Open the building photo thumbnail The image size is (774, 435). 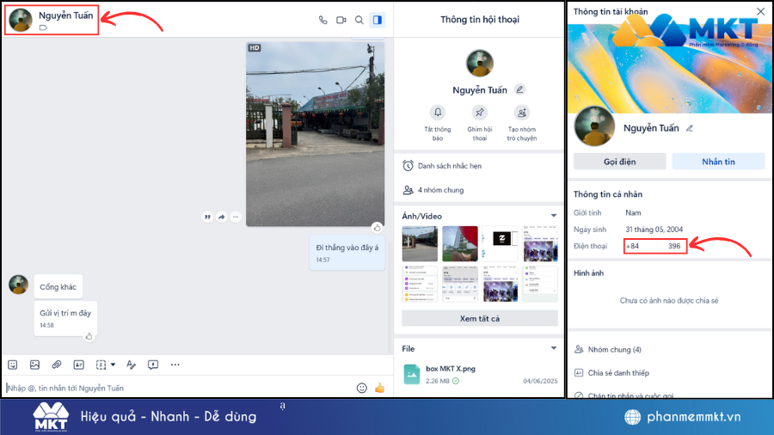pos(460,243)
